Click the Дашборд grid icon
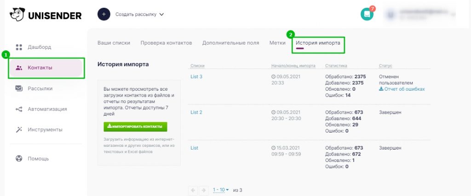This screenshot has width=471, height=196. (x=19, y=47)
